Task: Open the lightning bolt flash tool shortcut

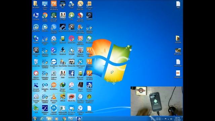Action: tap(62, 51)
